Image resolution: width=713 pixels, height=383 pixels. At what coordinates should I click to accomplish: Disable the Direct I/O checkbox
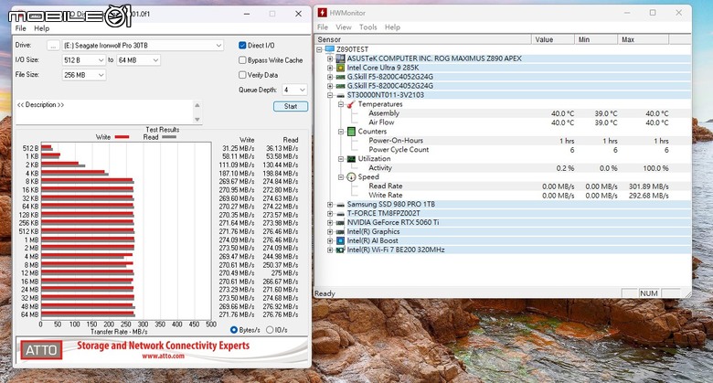tap(242, 46)
